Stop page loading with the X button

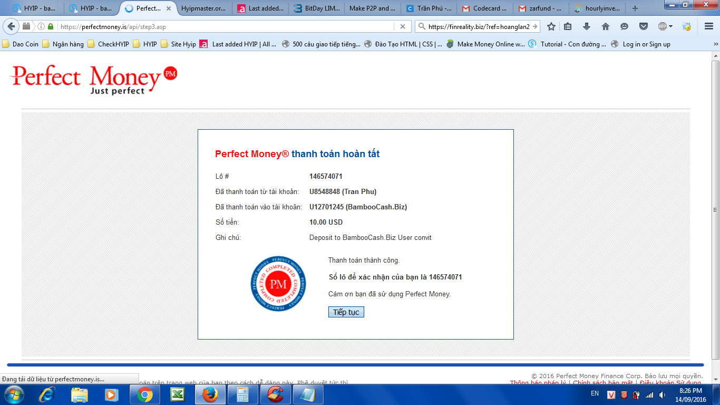[x=403, y=26]
